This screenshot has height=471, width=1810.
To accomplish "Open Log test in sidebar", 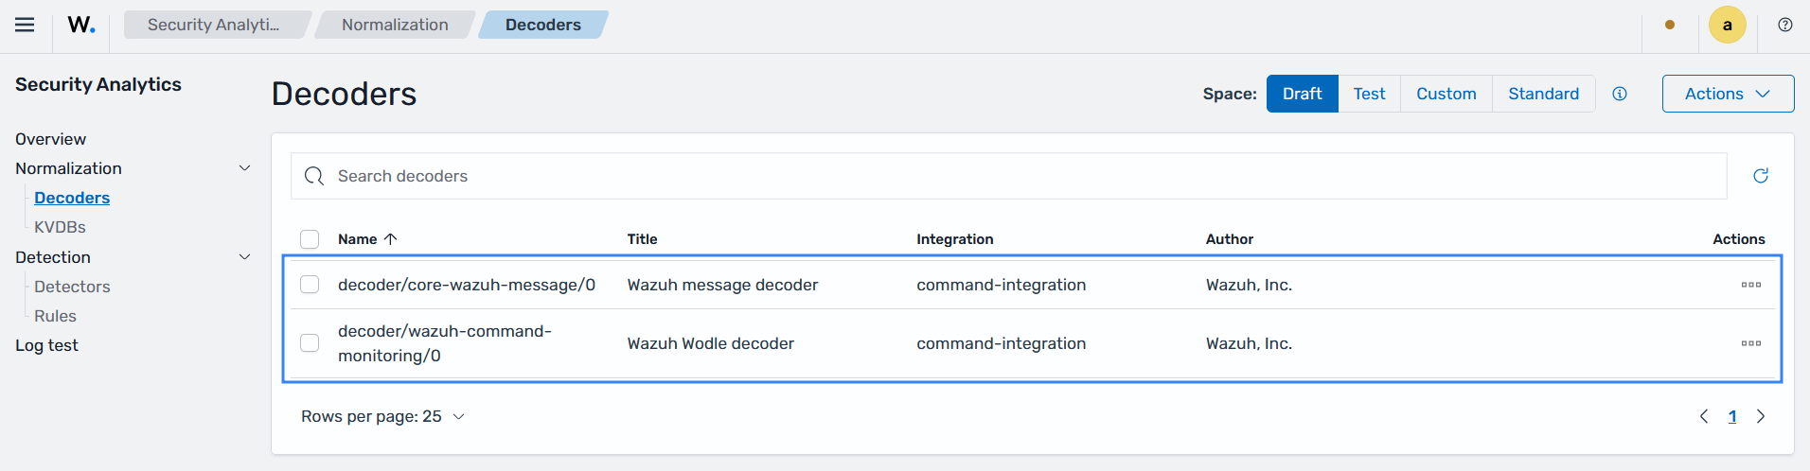I will (46, 345).
